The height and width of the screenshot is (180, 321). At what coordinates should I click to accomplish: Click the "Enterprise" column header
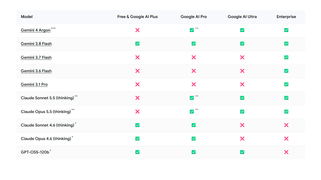pos(286,17)
